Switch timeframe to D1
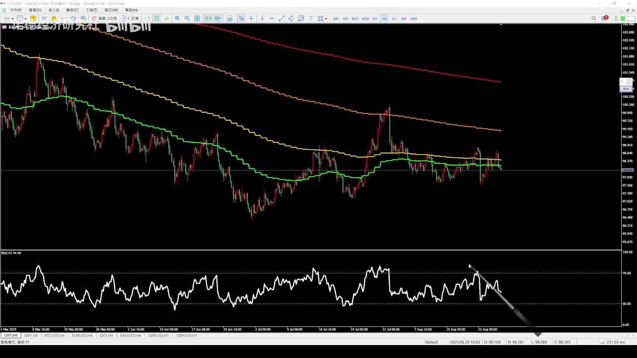 point(394,19)
